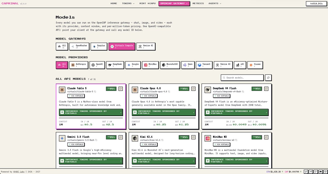
Task: Open the docs book icon in footer
Action: [325, 172]
